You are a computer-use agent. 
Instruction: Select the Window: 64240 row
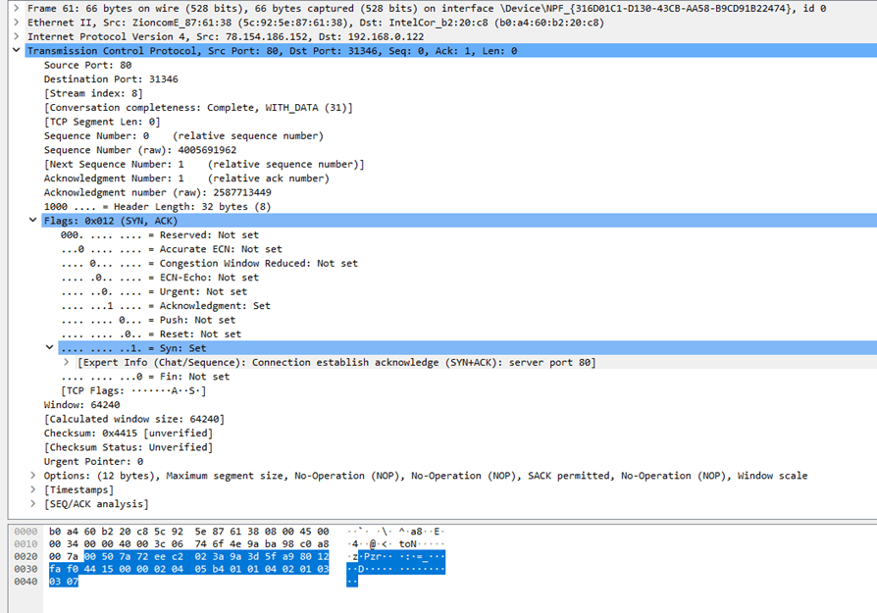(81, 404)
